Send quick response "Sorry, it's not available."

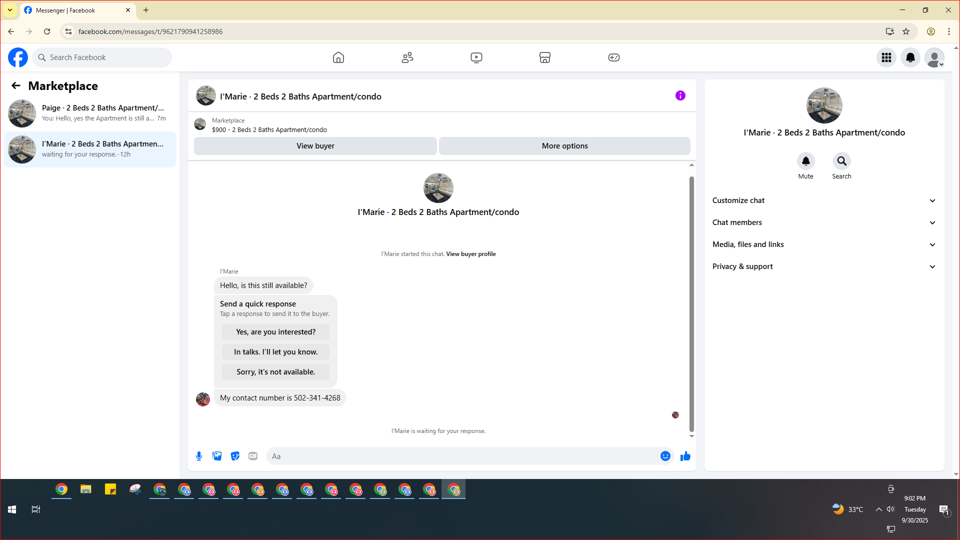pyautogui.click(x=275, y=372)
